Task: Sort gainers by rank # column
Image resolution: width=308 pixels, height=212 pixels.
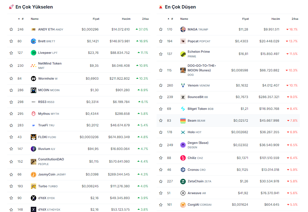Action: coord(22,19)
